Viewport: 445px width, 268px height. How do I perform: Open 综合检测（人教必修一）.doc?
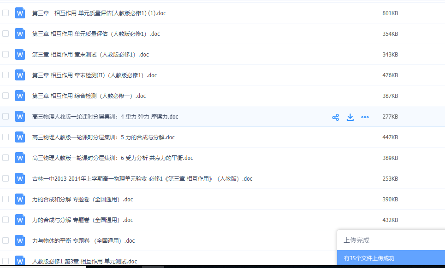[x=89, y=96]
